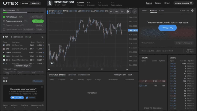The image size is (197, 111).
Task: Click the green Пополнить progress button
Action: (38, 21)
